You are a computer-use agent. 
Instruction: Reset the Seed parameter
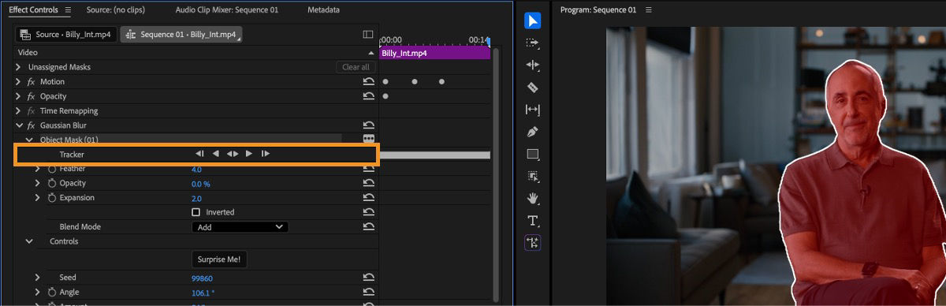(x=368, y=278)
